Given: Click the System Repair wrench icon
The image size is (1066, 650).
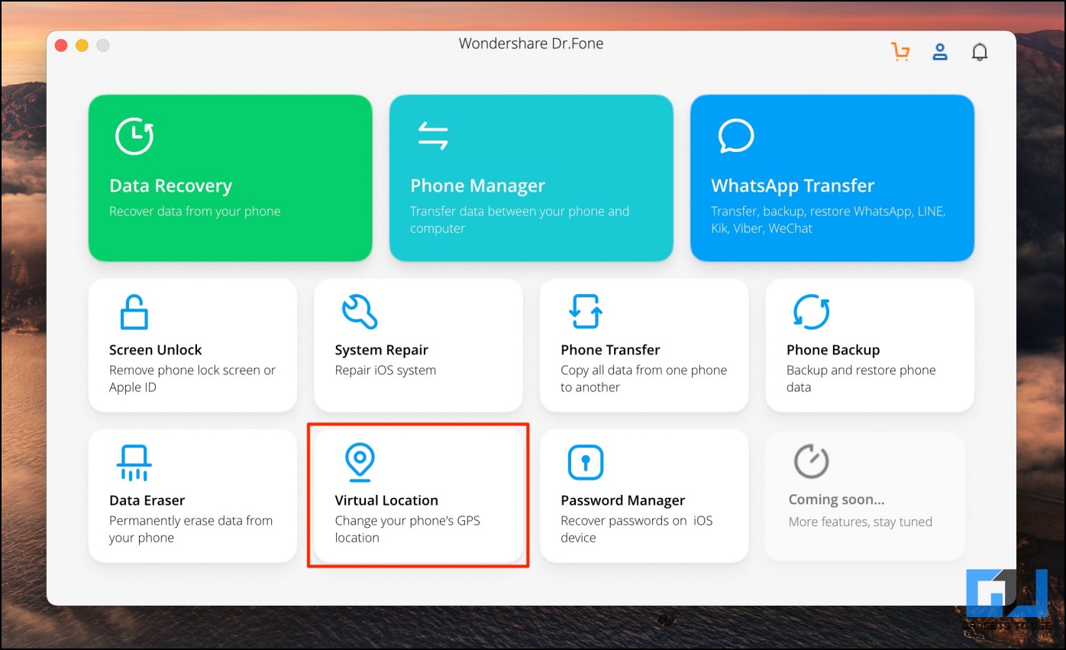Looking at the screenshot, I should (360, 312).
